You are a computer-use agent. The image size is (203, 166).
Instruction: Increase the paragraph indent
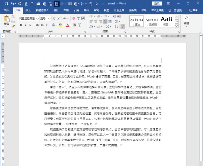pos(119,17)
